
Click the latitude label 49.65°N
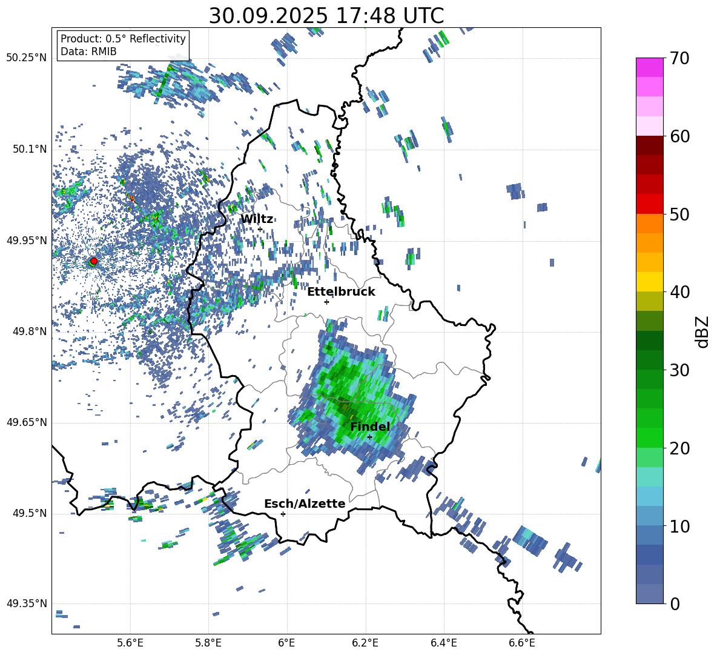pos(27,422)
